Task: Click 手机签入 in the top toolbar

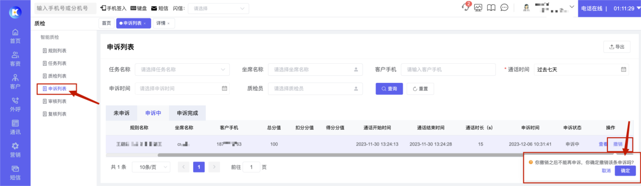Action: [113, 8]
